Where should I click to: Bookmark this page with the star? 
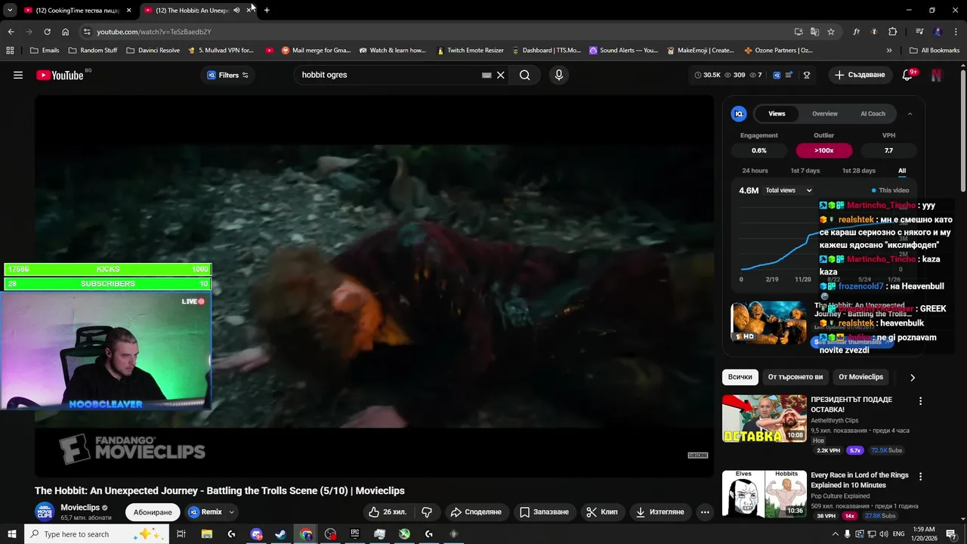(x=831, y=32)
